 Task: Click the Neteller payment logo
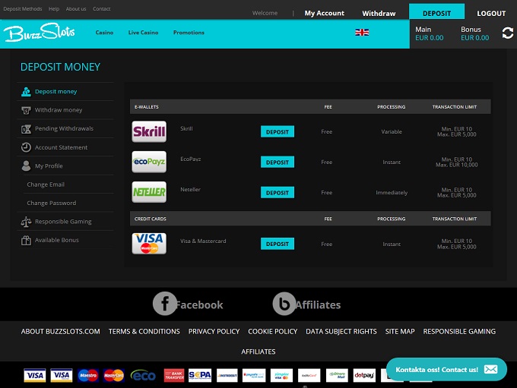[x=149, y=192]
